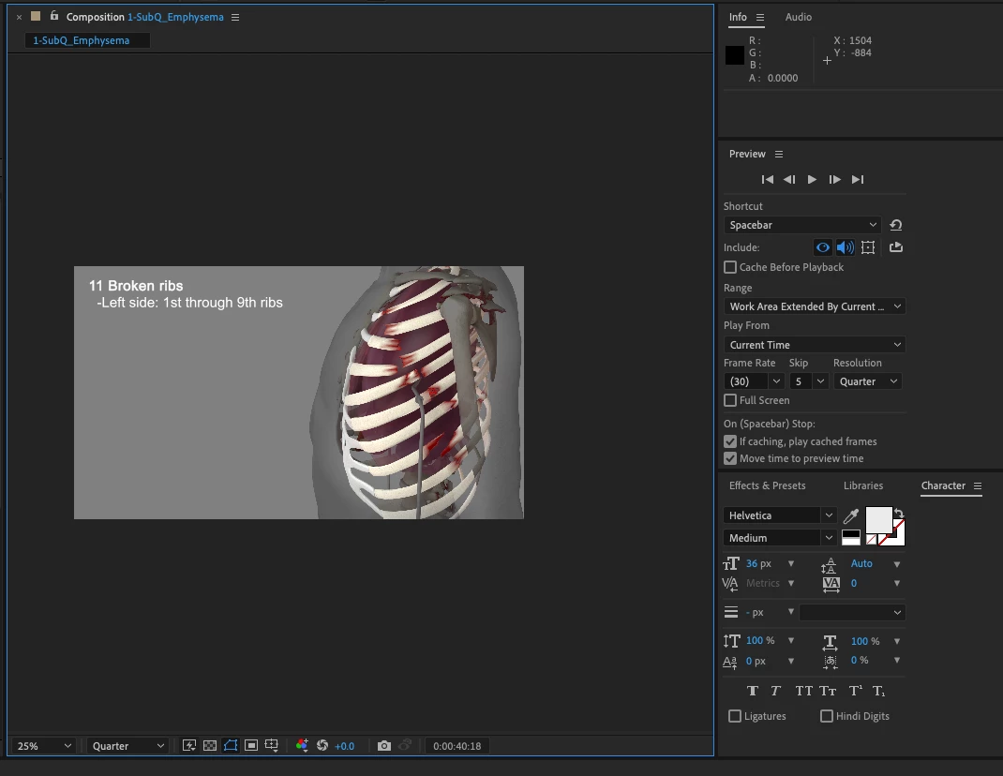The image size is (1003, 776).
Task: Expand the Play From Current Time dropdown
Action: click(815, 345)
